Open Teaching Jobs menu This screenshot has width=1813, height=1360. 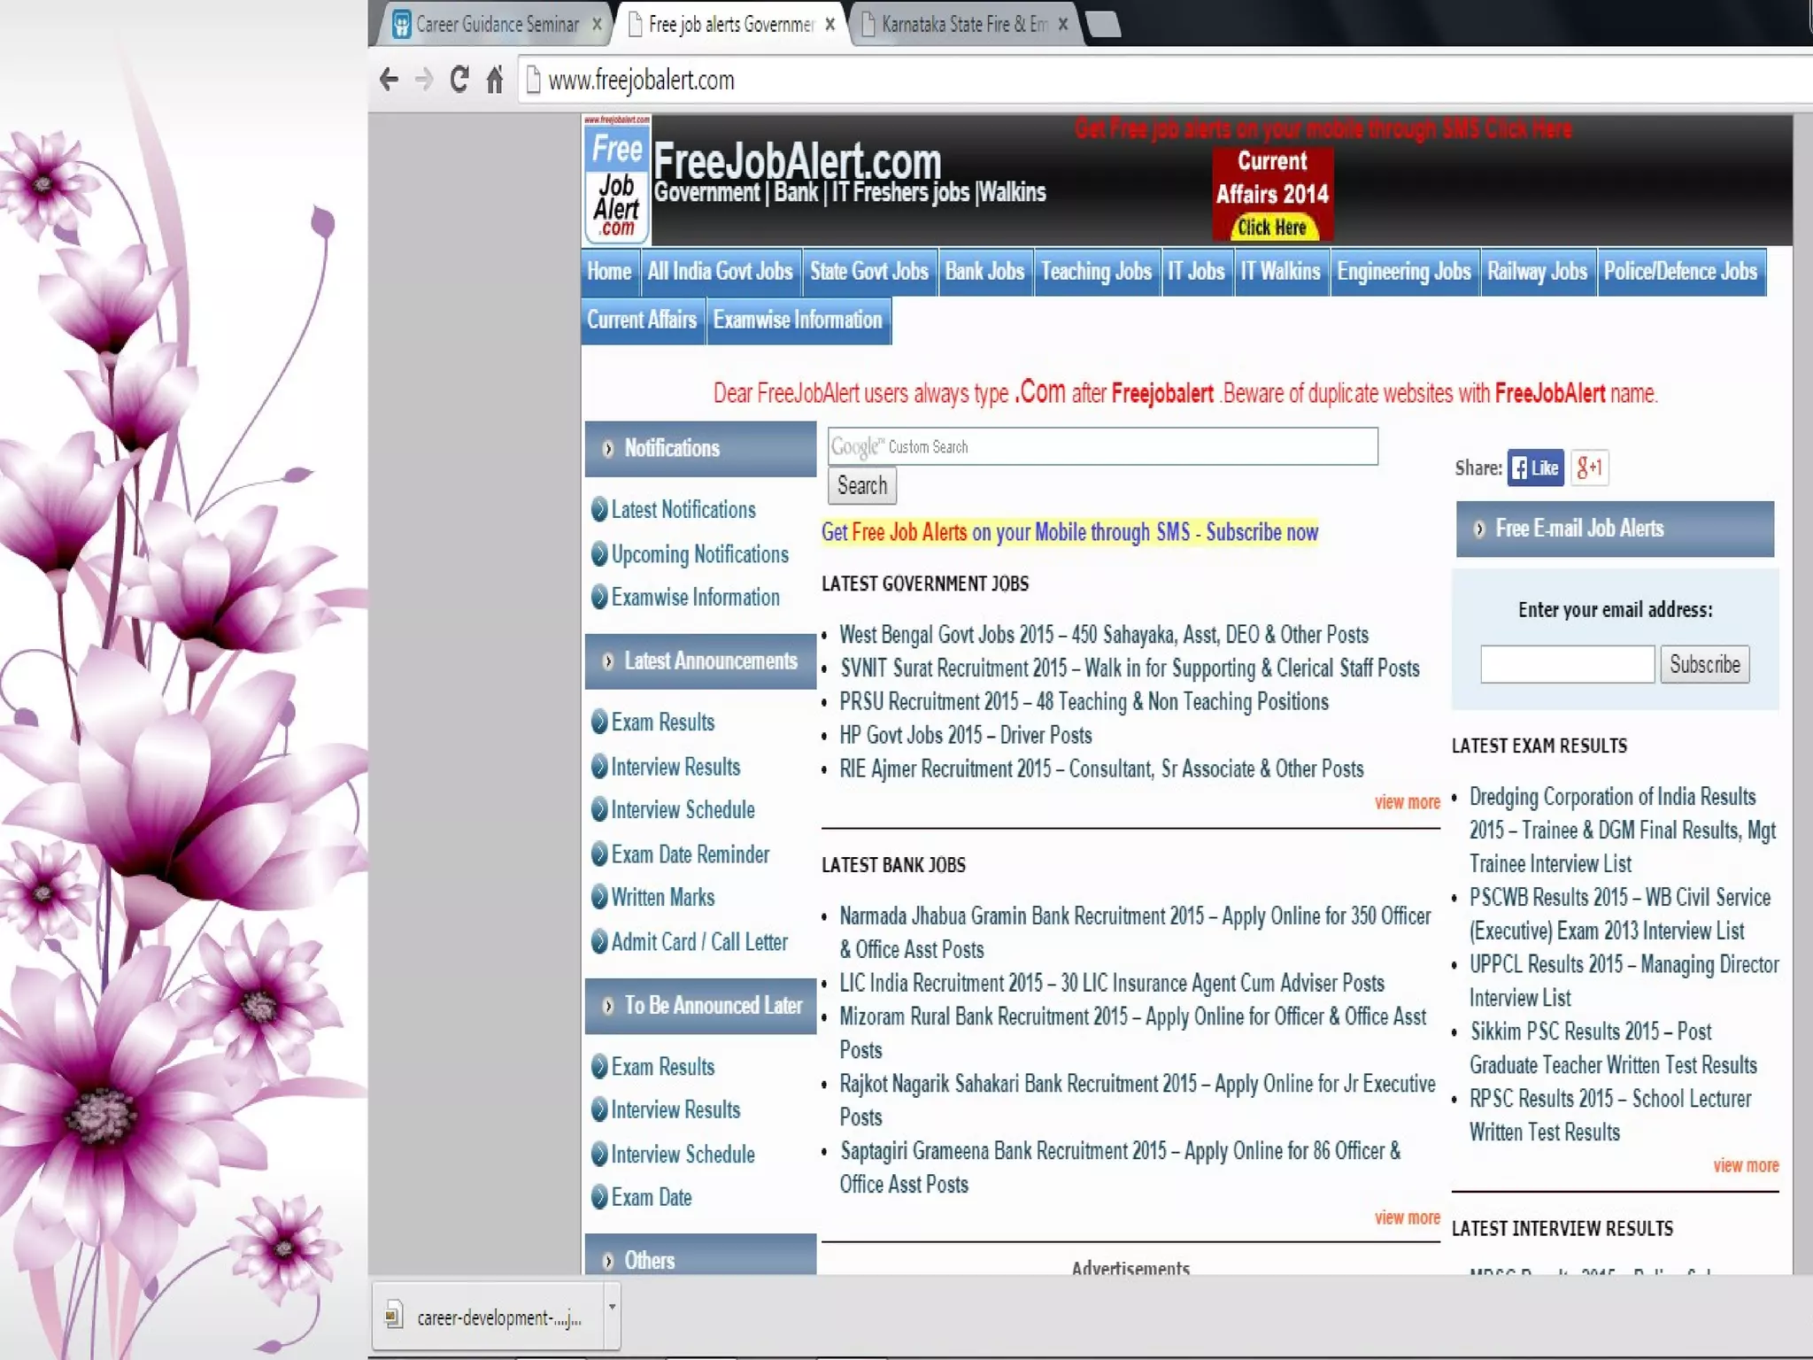click(1096, 272)
